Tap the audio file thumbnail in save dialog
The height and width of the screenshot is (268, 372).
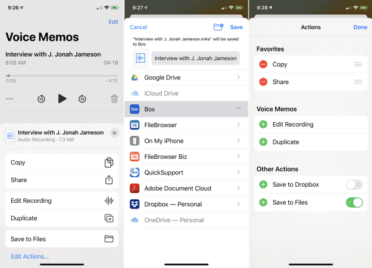pyautogui.click(x=141, y=58)
